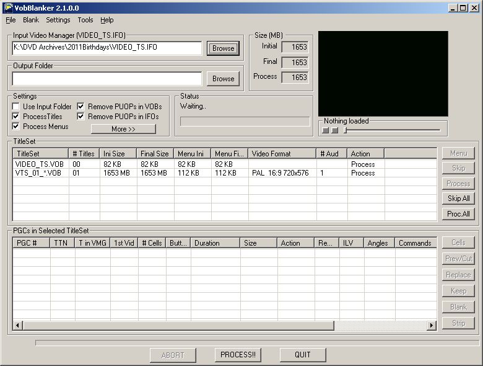This screenshot has width=483, height=366.
Task: Browse for the output folder
Action: (223, 79)
